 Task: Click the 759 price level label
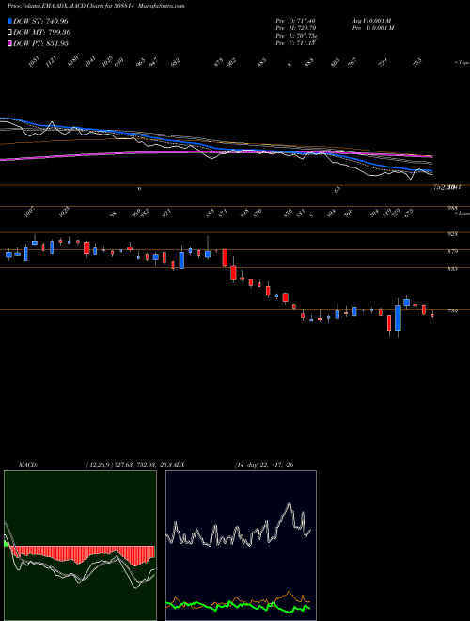[452, 310]
